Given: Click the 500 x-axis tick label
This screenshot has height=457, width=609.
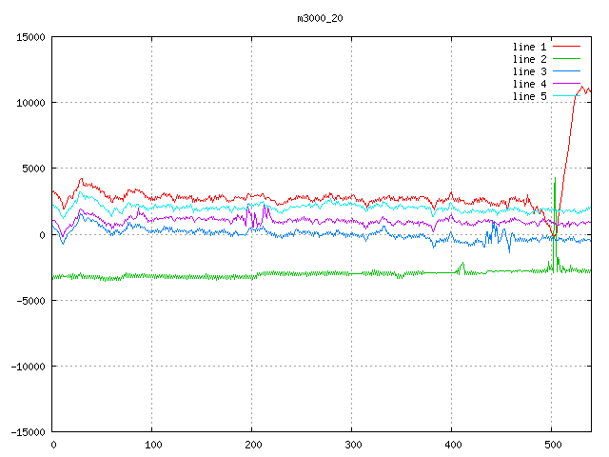Looking at the screenshot, I should (552, 445).
